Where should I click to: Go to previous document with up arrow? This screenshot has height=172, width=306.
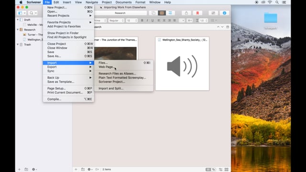click(218, 27)
